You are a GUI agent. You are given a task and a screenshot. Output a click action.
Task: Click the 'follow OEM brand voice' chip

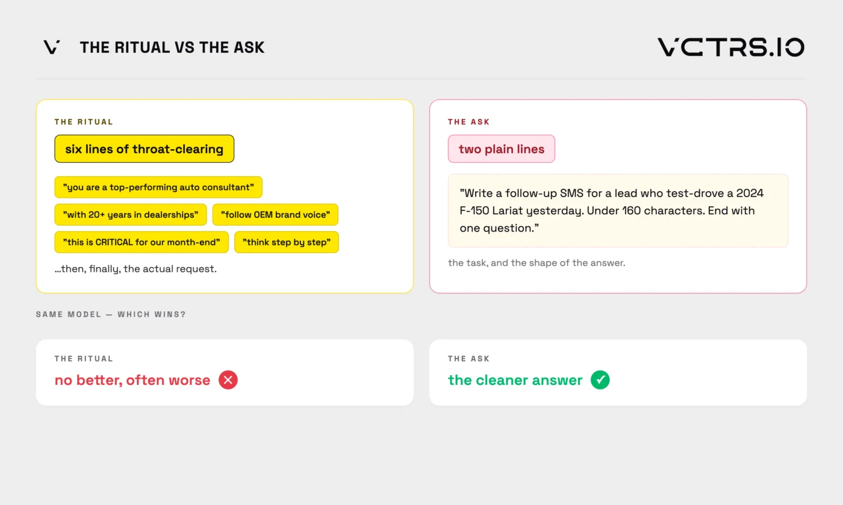point(275,215)
